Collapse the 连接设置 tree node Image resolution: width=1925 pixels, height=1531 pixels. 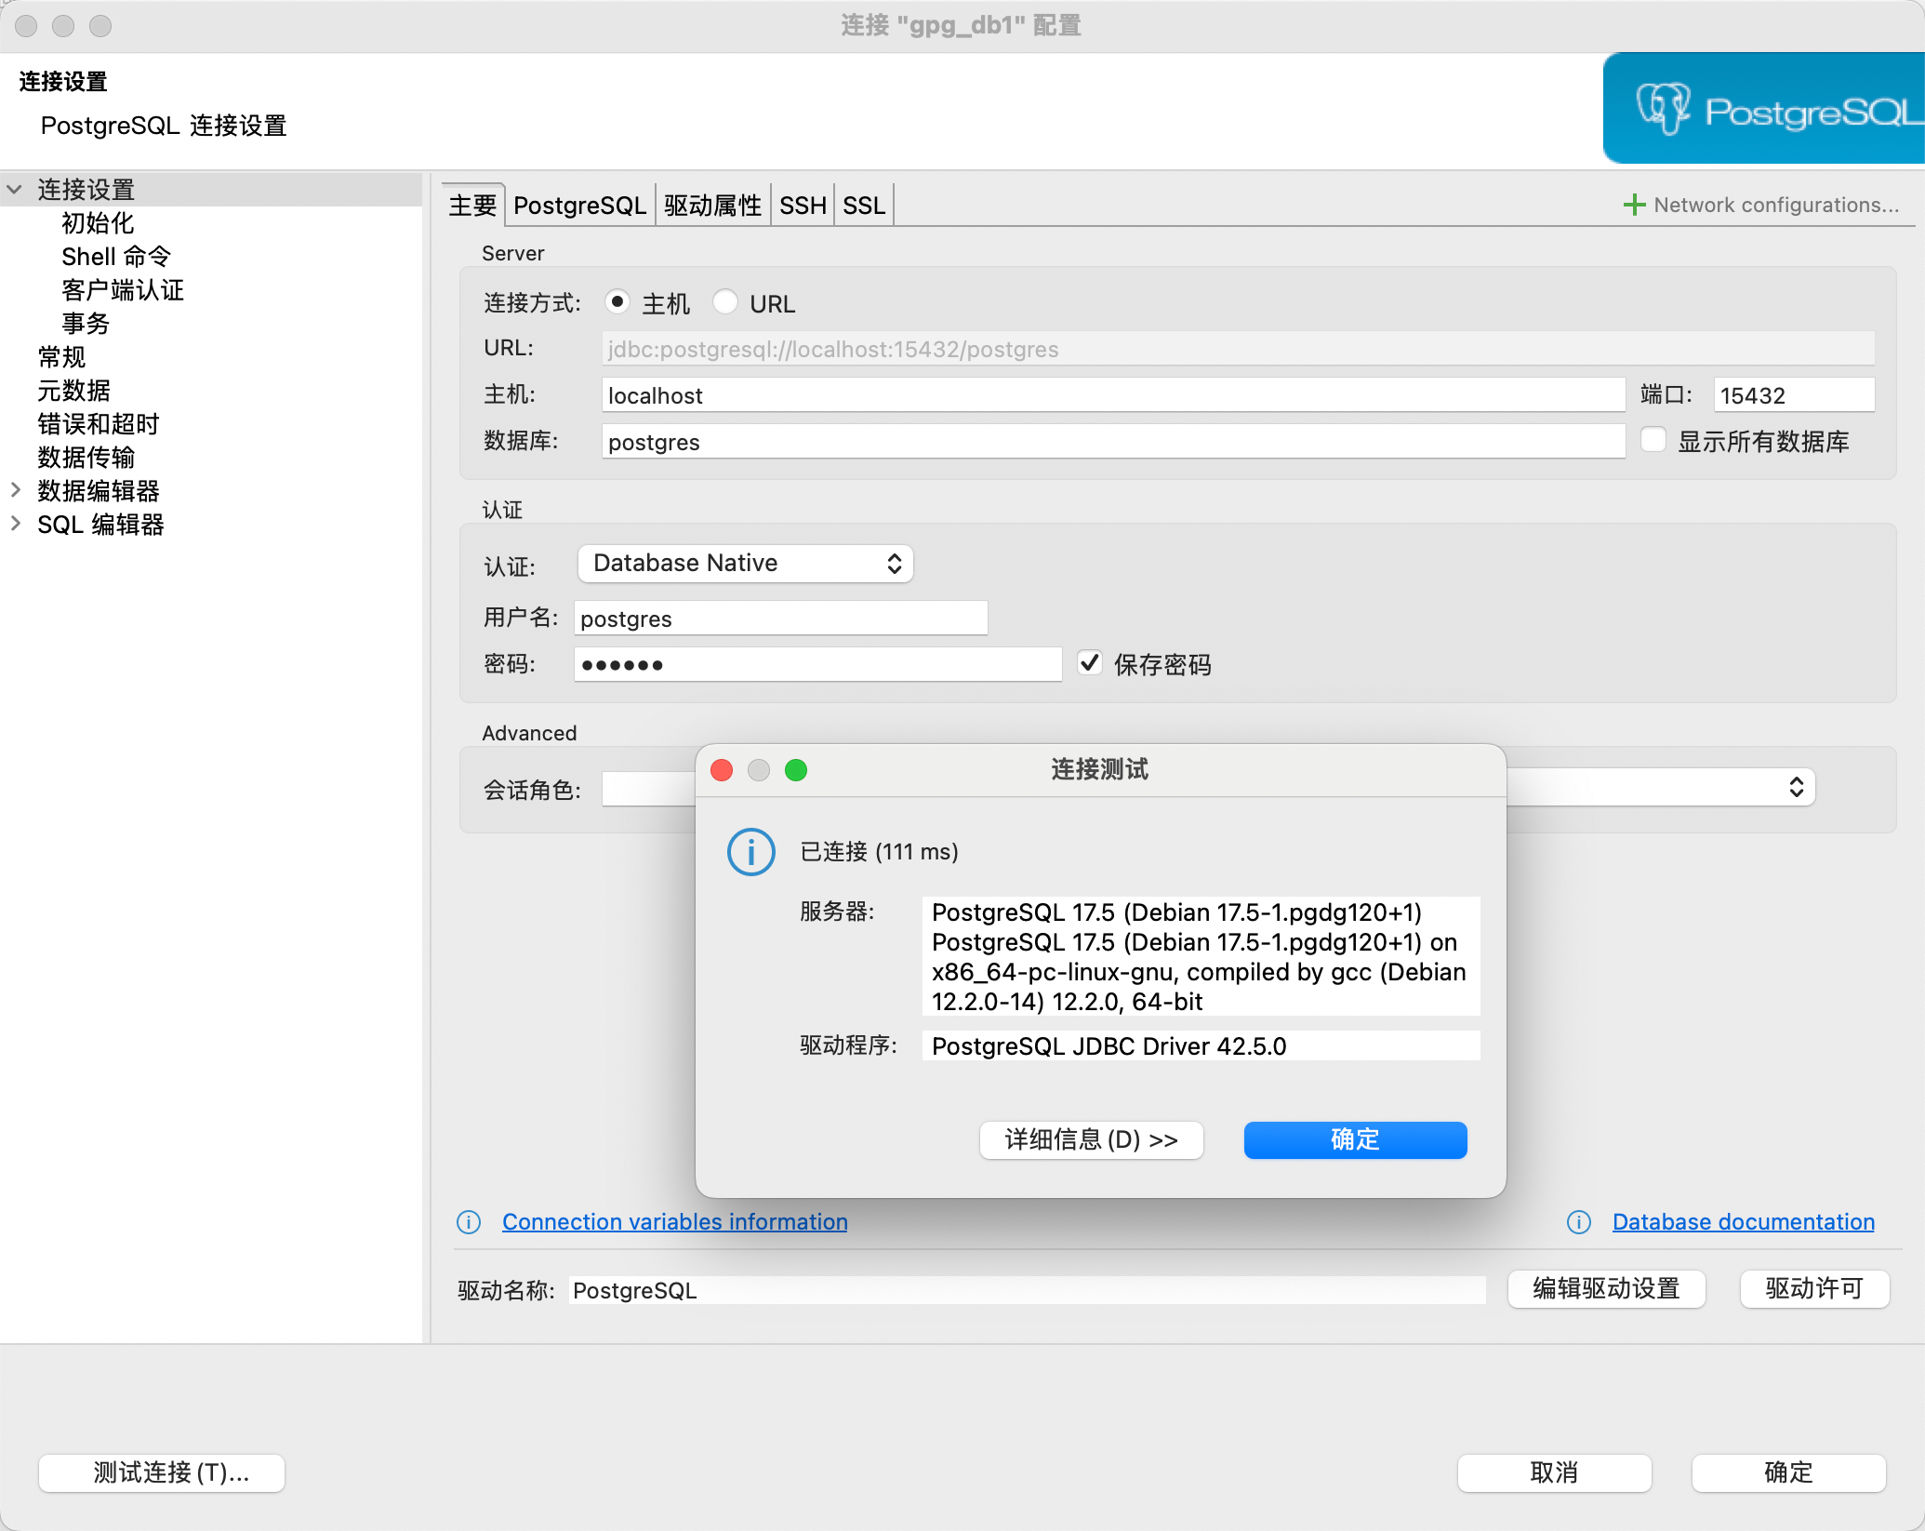[15, 189]
